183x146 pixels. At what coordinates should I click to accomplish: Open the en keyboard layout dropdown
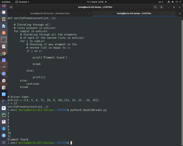(x=161, y=2)
